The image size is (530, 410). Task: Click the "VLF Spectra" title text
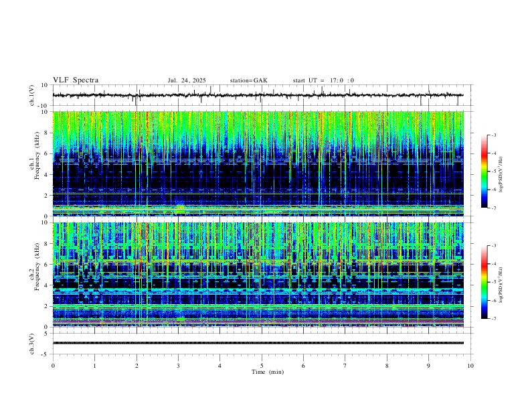pyautogui.click(x=76, y=80)
